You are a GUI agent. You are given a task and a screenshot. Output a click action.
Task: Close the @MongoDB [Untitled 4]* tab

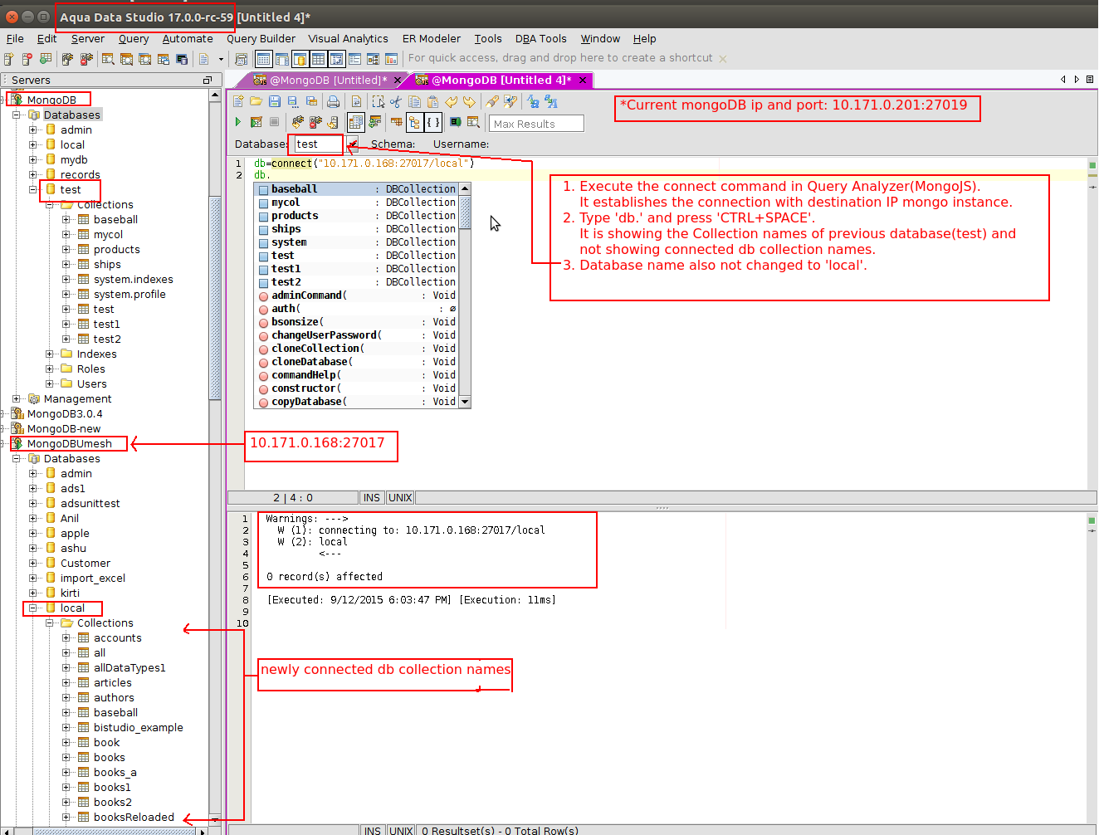(x=583, y=81)
